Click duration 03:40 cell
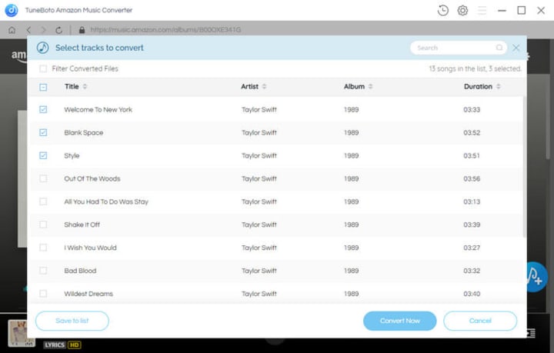Screen dimensions: 554x353 tap(472, 294)
